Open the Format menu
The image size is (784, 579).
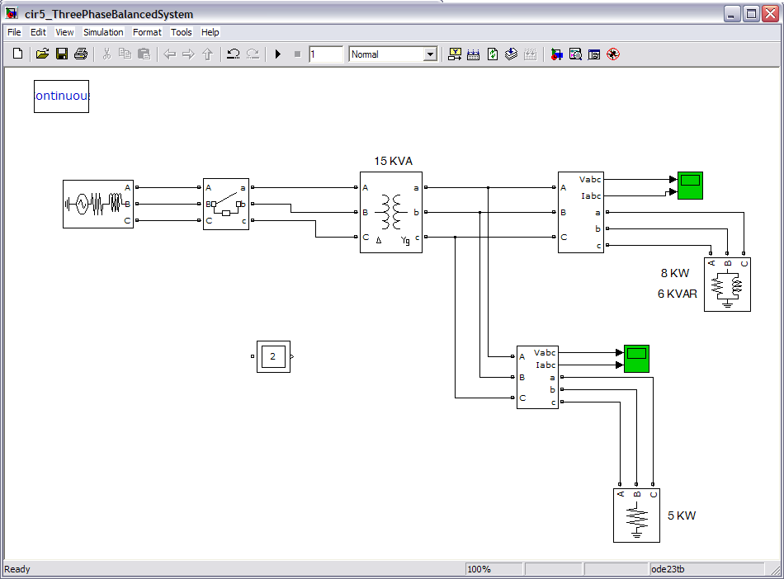click(x=148, y=32)
